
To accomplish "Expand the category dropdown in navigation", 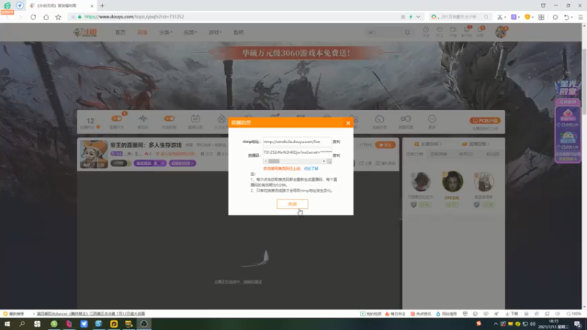I will 166,32.
